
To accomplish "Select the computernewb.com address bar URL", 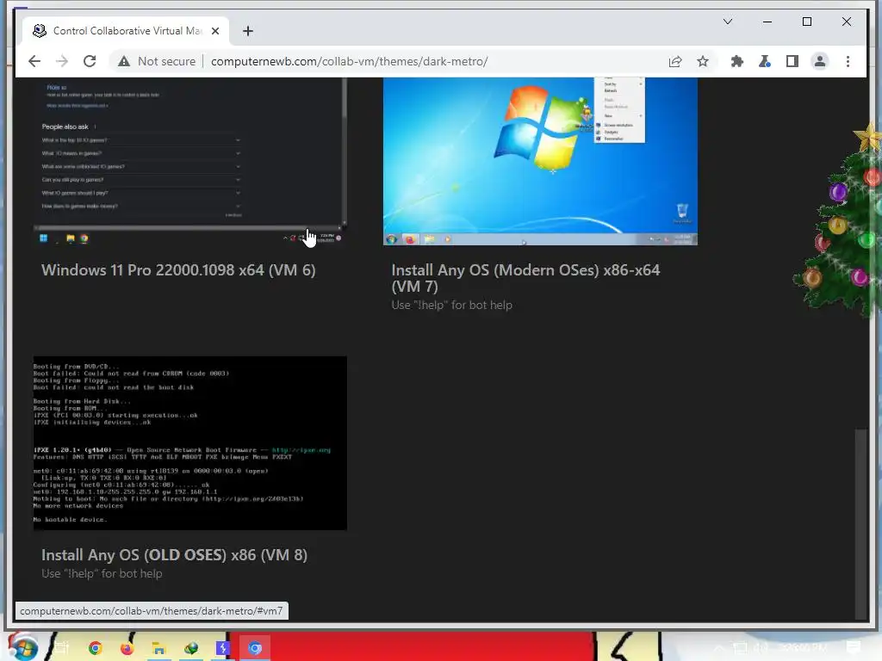I will click(350, 61).
